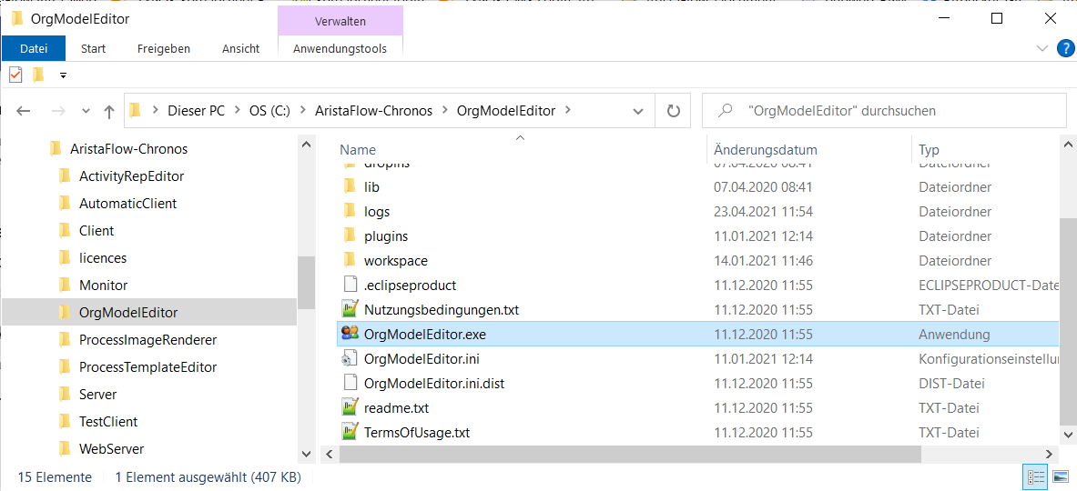Click the TermsOfUsage.txt file icon

[350, 433]
